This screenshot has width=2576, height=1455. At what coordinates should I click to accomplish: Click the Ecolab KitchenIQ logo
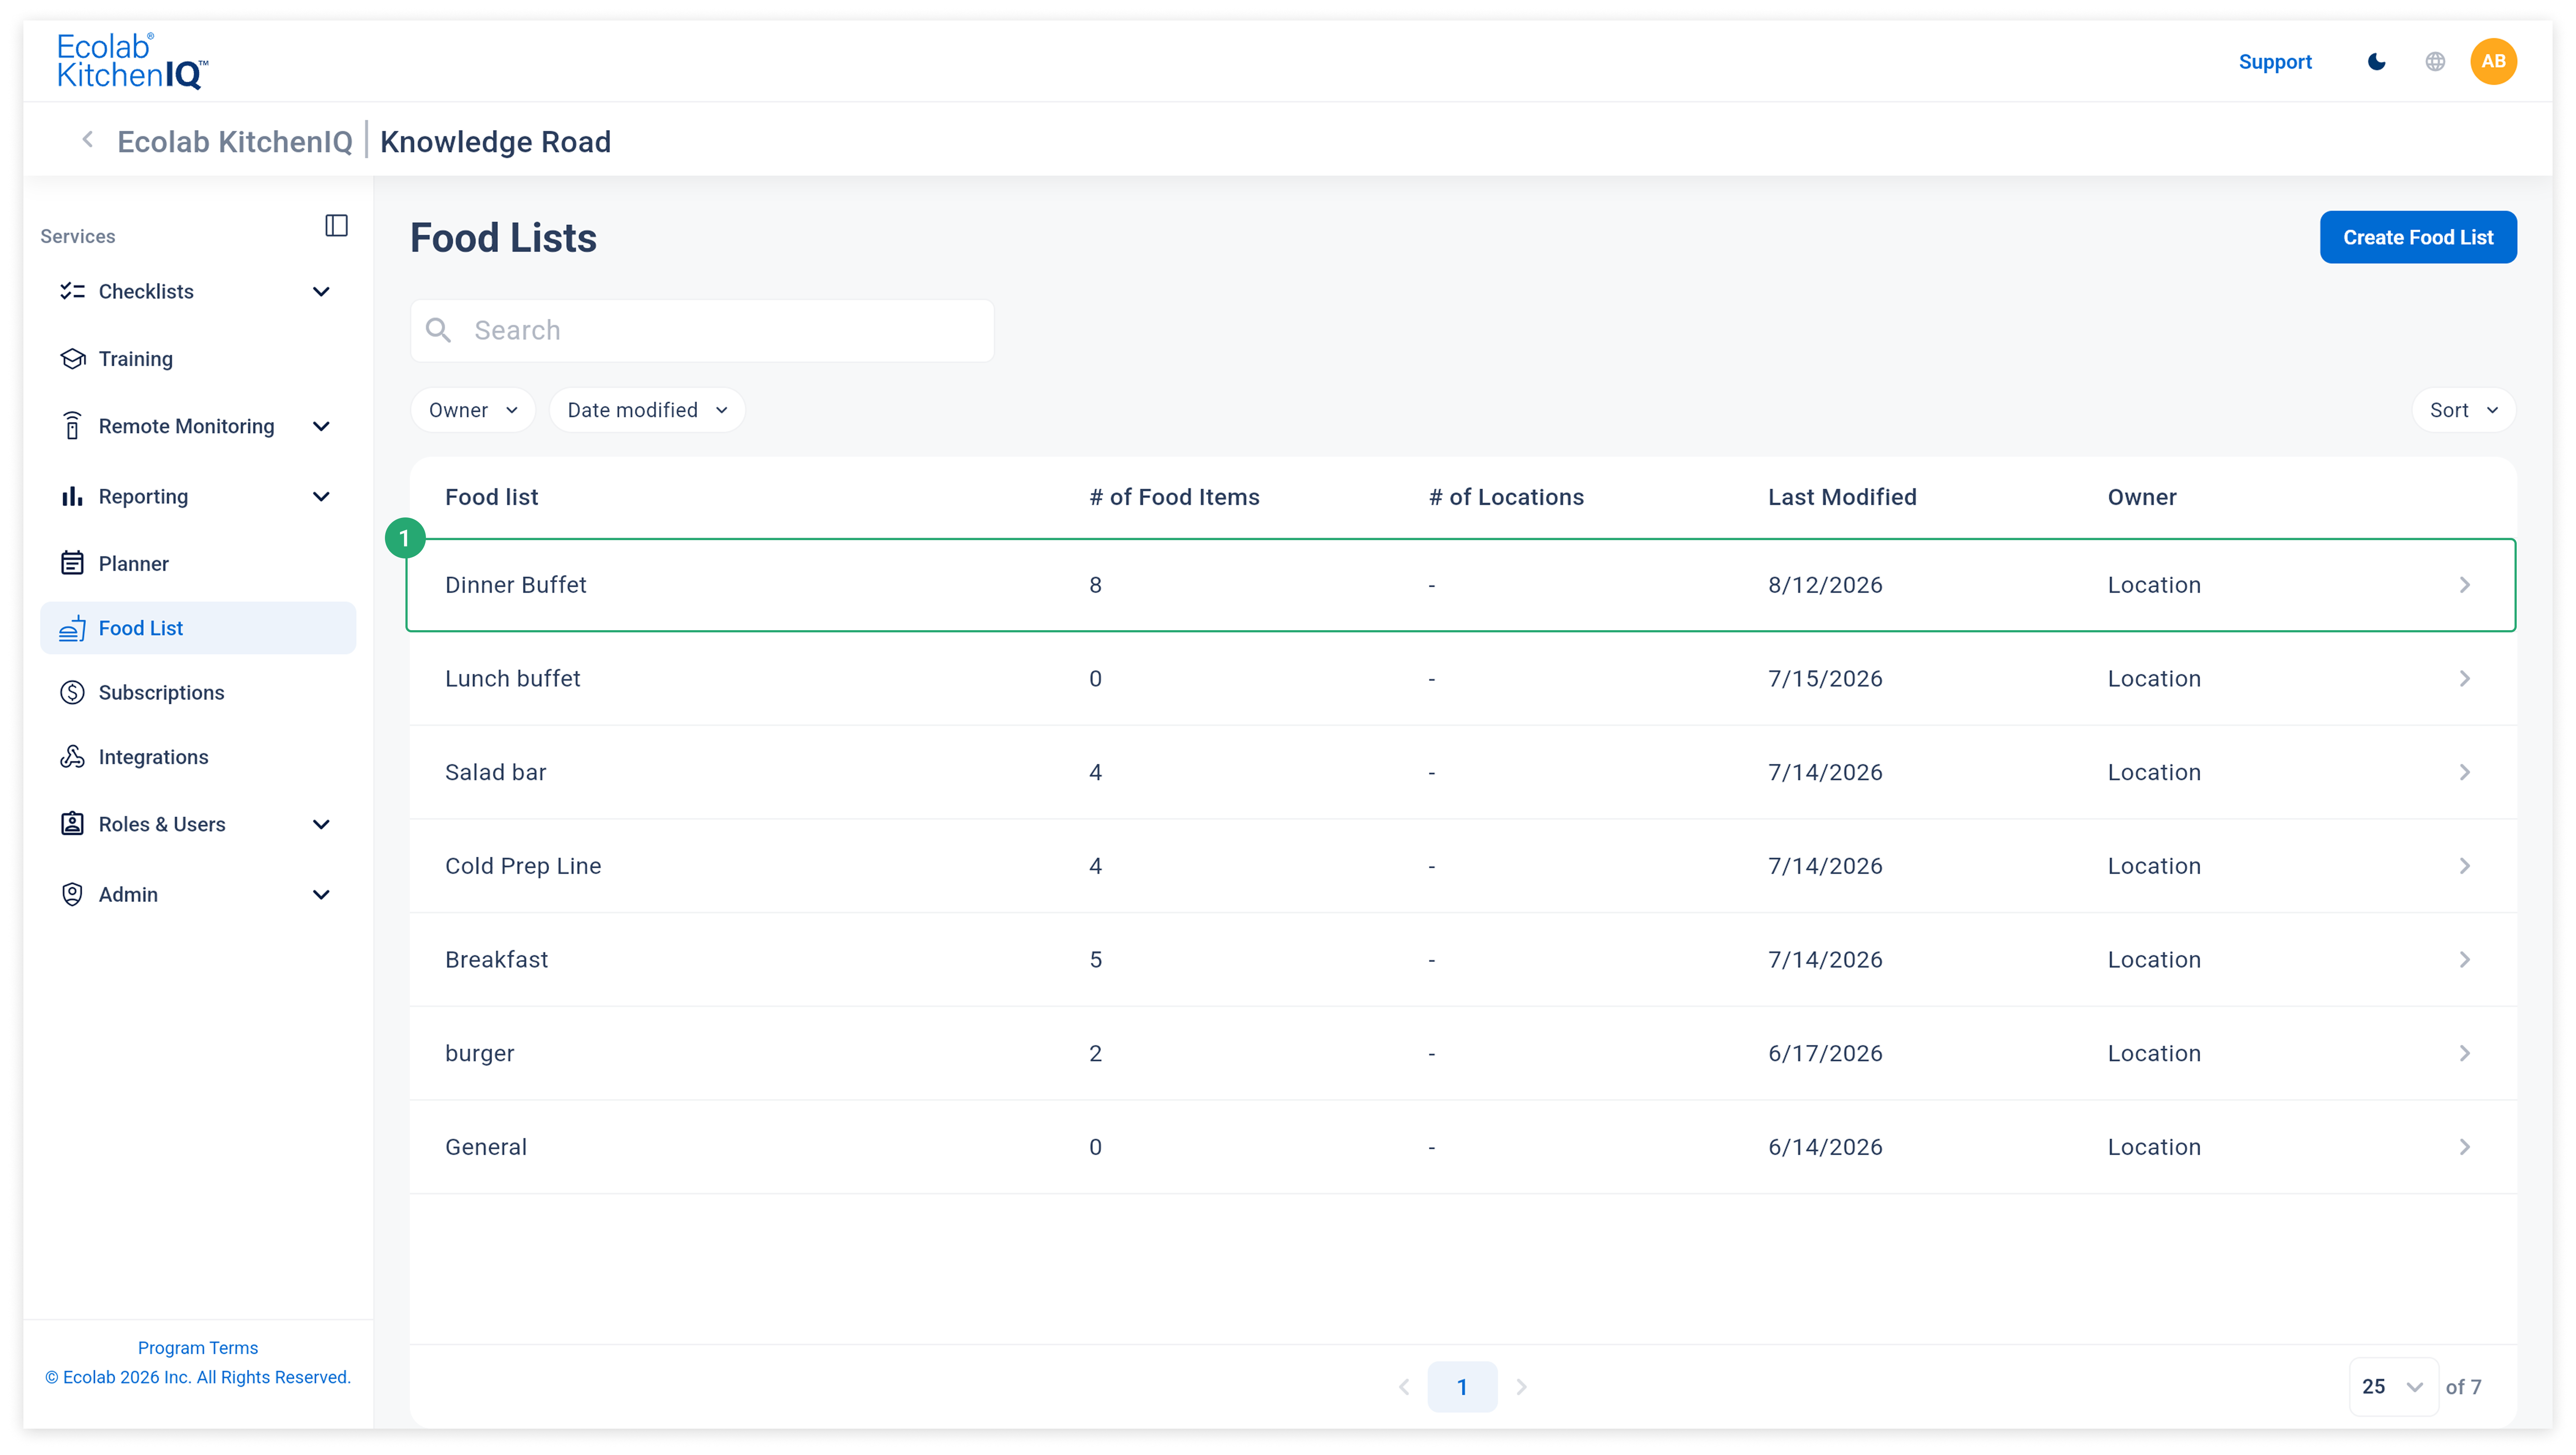132,61
